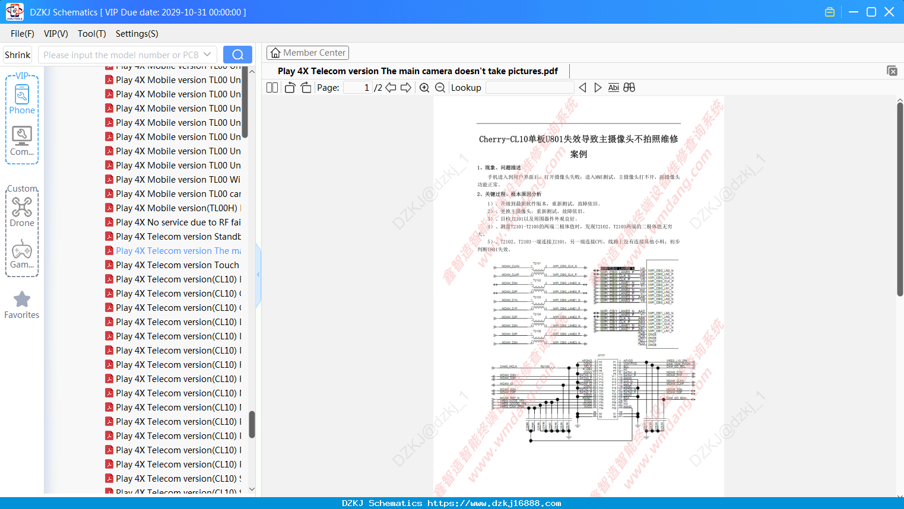Click the file list scroll-down arrow
904x509 pixels.
pos(252,489)
